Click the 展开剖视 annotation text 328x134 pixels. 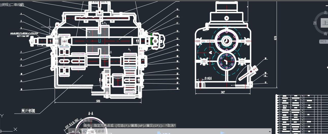pyautogui.click(x=28, y=111)
